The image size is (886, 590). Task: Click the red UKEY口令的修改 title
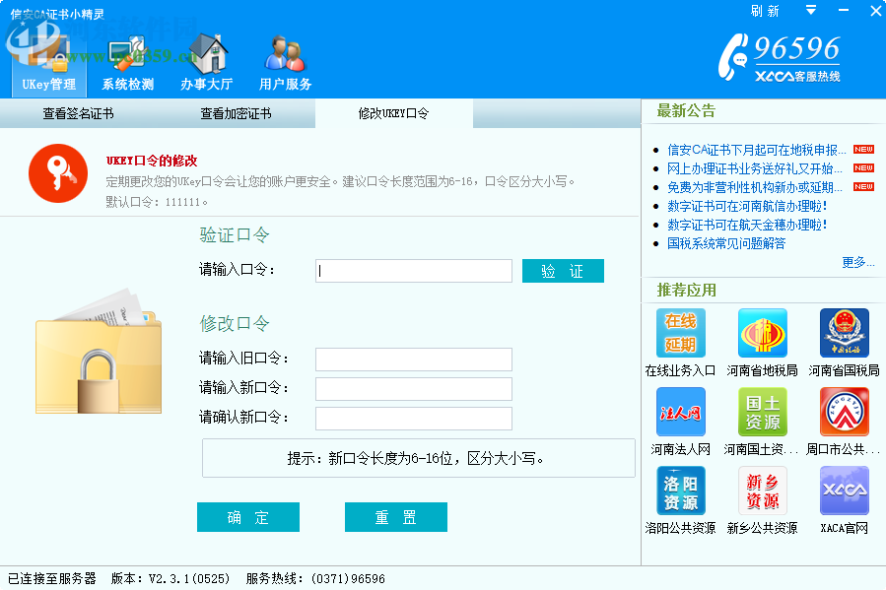pyautogui.click(x=152, y=161)
